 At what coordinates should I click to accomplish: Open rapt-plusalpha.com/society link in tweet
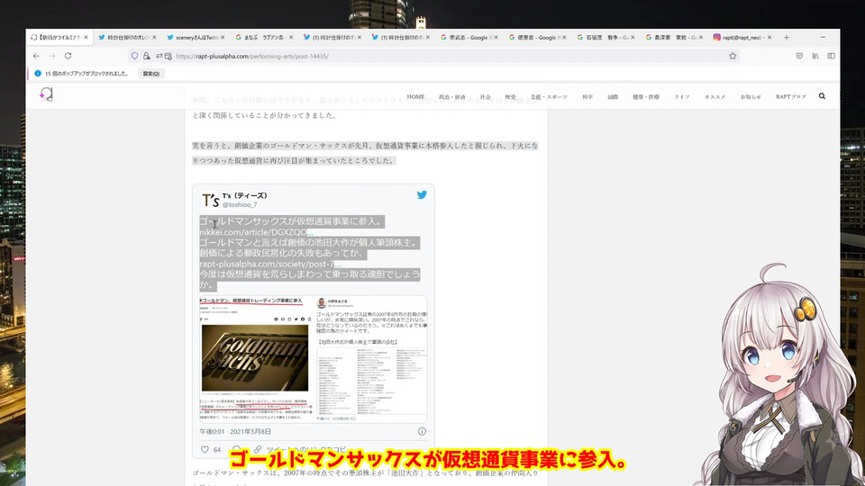269,264
